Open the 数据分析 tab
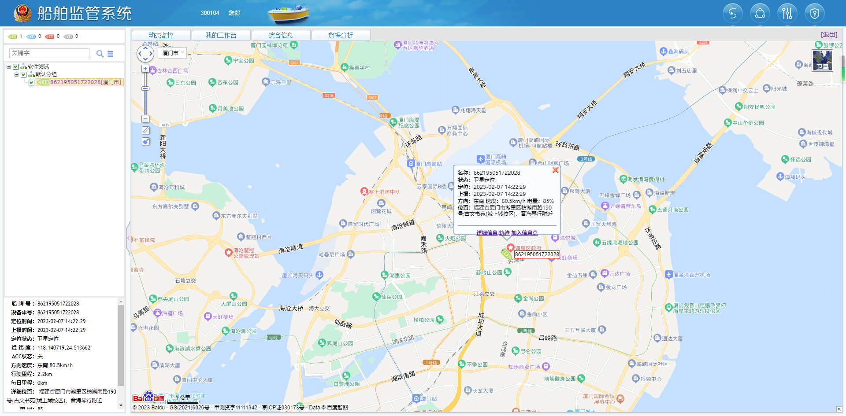This screenshot has width=846, height=416. tap(341, 35)
